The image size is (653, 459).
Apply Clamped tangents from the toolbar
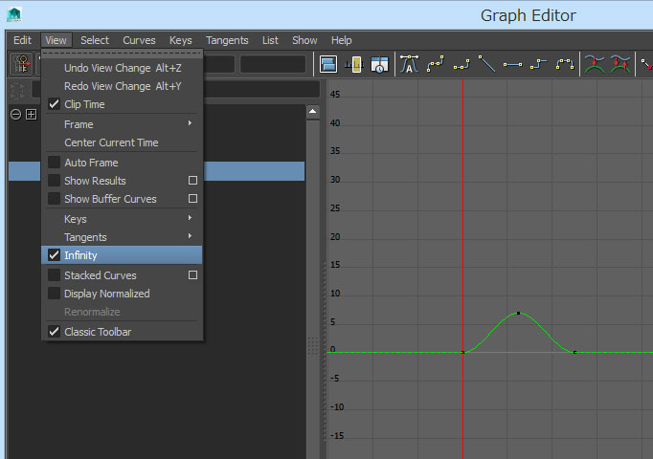coord(461,64)
